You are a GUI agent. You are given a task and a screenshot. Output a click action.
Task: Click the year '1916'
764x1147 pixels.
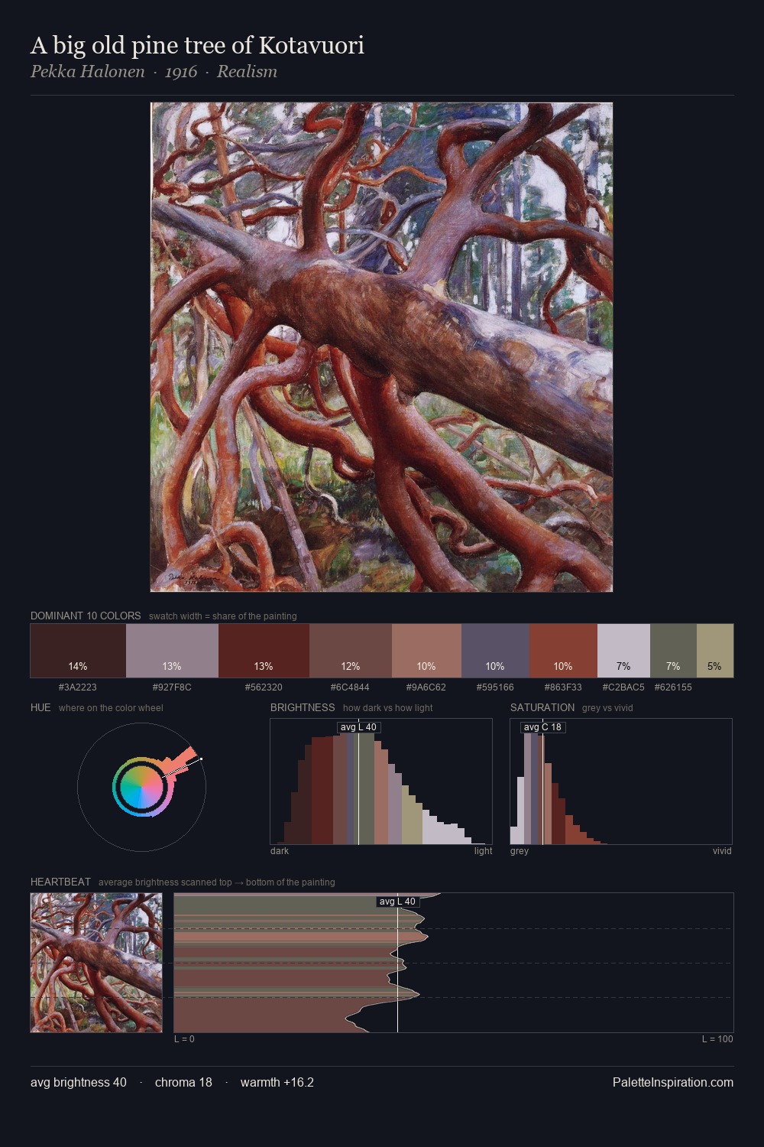[x=181, y=72]
